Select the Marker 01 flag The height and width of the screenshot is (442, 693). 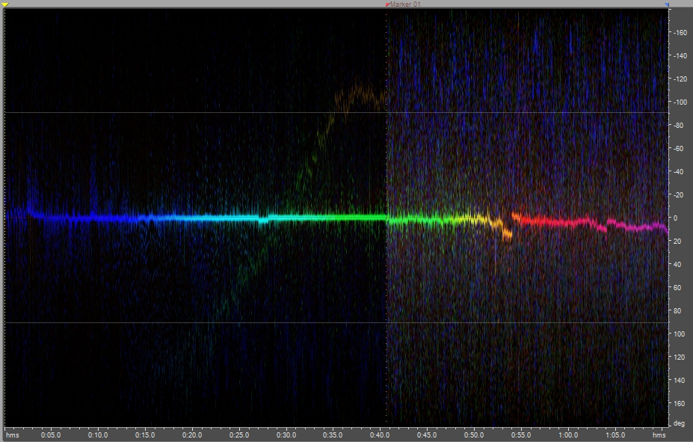387,4
